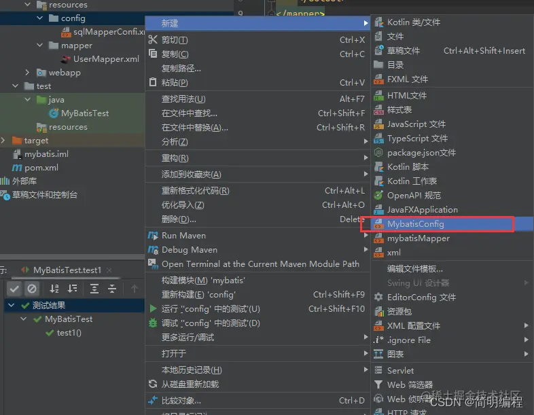
Task: Choose Open Terminal at Maven Module Path
Action: [257, 264]
